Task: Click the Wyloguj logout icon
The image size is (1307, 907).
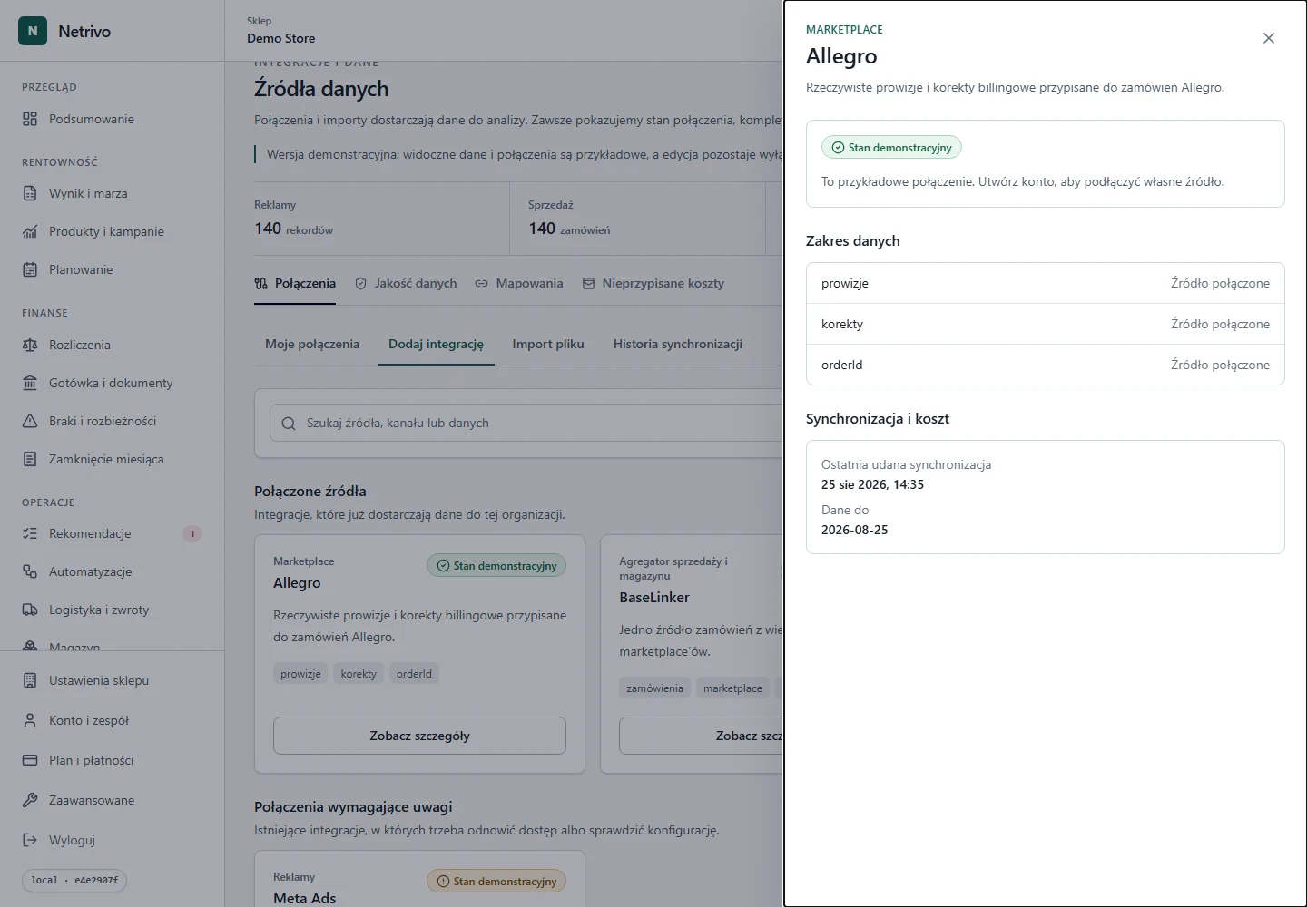Action: (x=30, y=840)
